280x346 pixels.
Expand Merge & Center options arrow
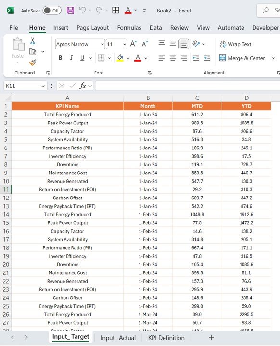click(274, 58)
